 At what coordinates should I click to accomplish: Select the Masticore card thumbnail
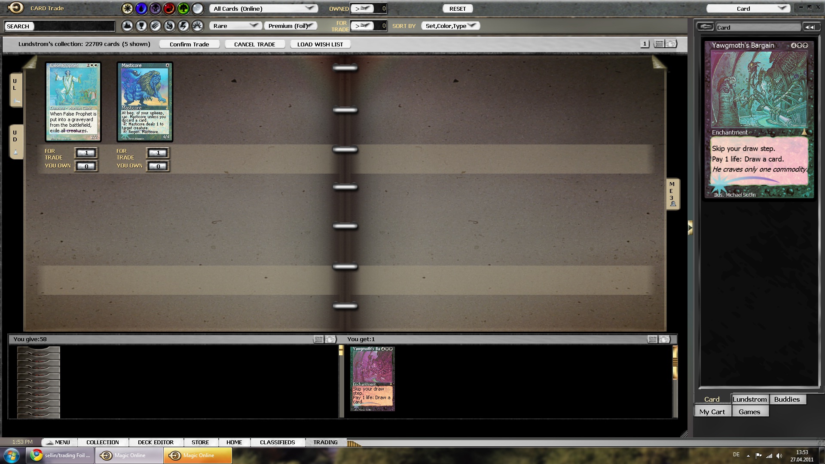click(x=145, y=101)
